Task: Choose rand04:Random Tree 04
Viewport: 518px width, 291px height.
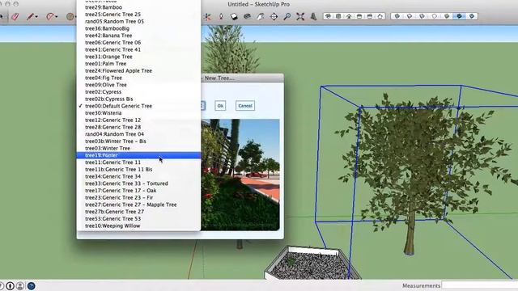Action: point(138,134)
